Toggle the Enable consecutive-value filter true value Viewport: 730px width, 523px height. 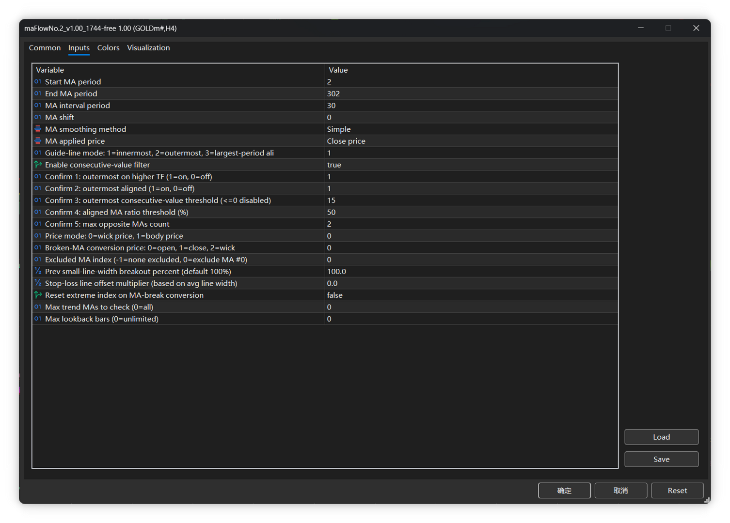471,165
